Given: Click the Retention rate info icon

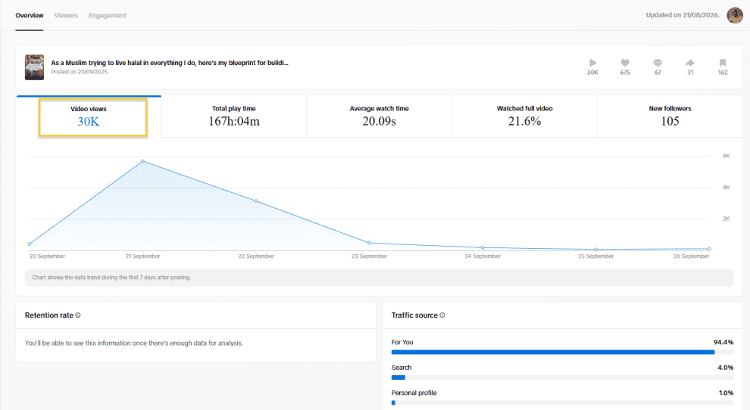Looking at the screenshot, I should click(x=78, y=315).
